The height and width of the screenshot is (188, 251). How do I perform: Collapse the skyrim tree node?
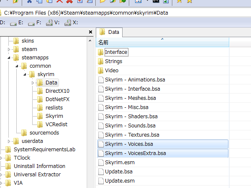[25, 74]
